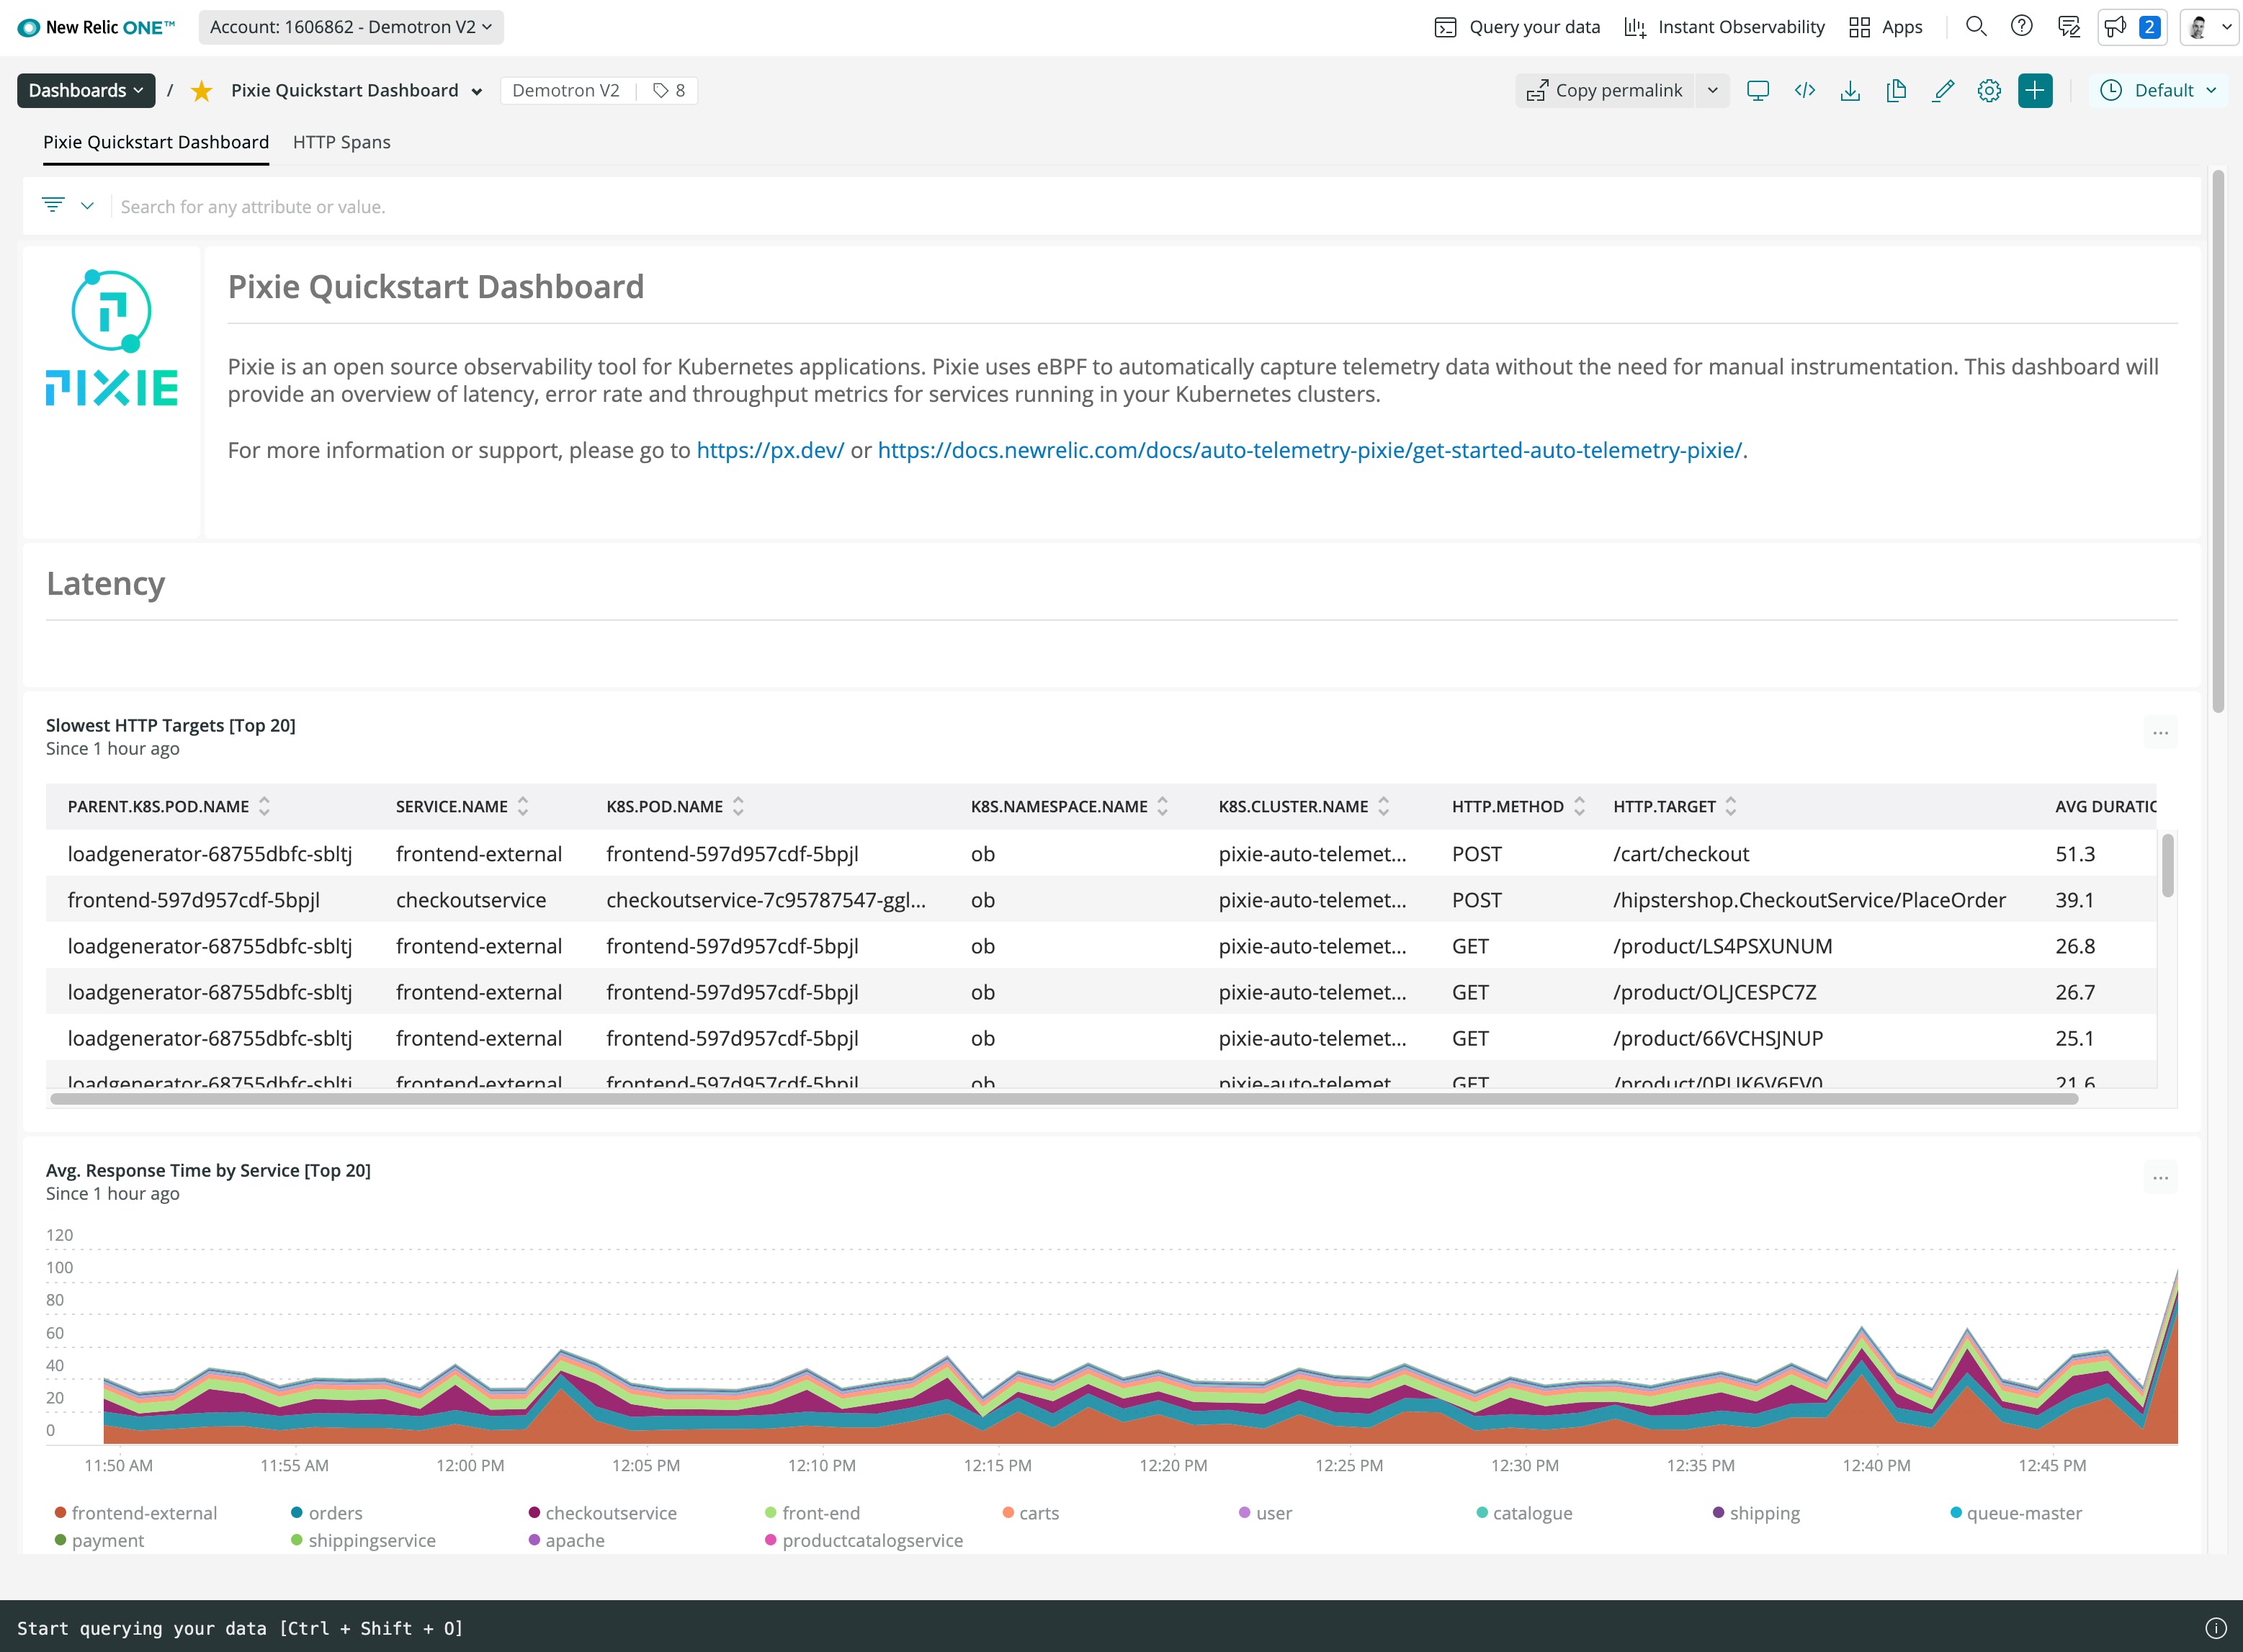The width and height of the screenshot is (2243, 1652).
Task: Click the TV mode monitor icon
Action: pyautogui.click(x=1757, y=91)
